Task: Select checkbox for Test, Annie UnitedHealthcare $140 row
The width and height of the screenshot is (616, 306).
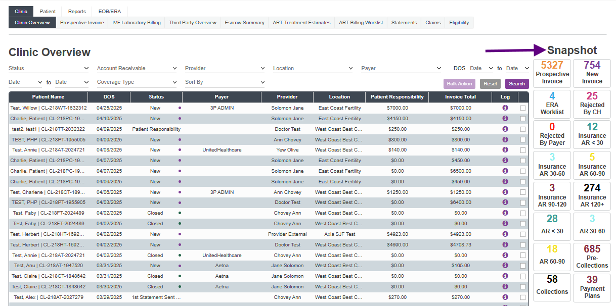Action: (x=522, y=150)
